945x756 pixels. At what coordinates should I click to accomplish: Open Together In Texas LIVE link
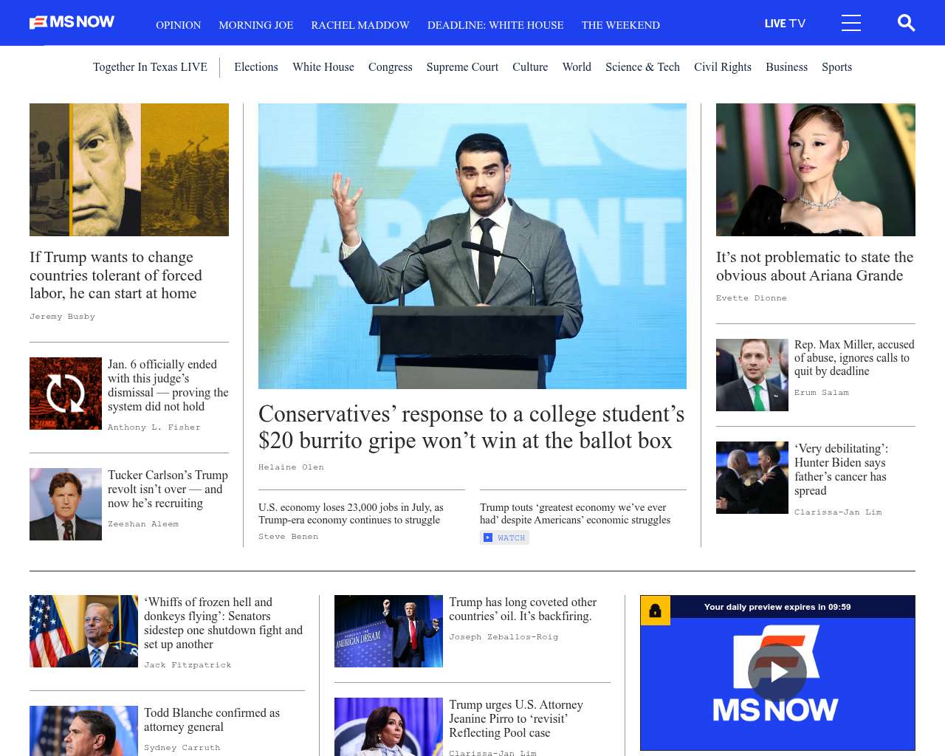150,67
